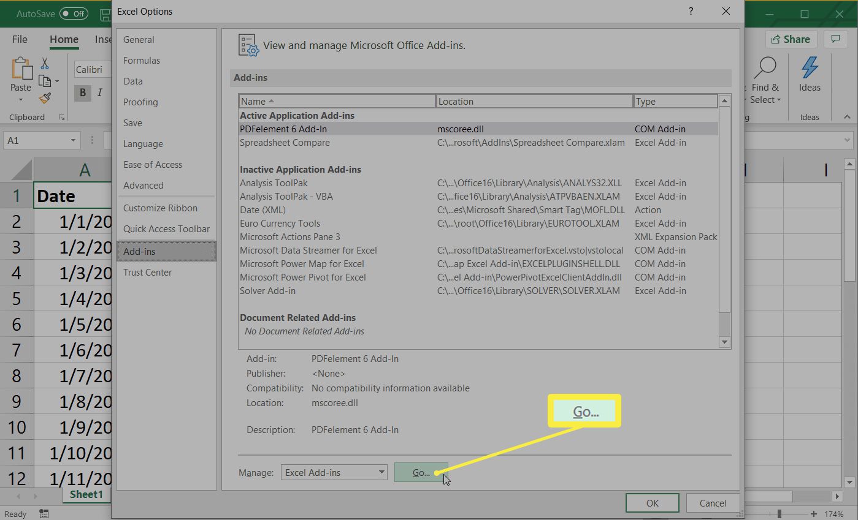Screen dimensions: 858x520
Task: Click the sheet horizontal scrollbar right arrow
Action: [x=837, y=496]
